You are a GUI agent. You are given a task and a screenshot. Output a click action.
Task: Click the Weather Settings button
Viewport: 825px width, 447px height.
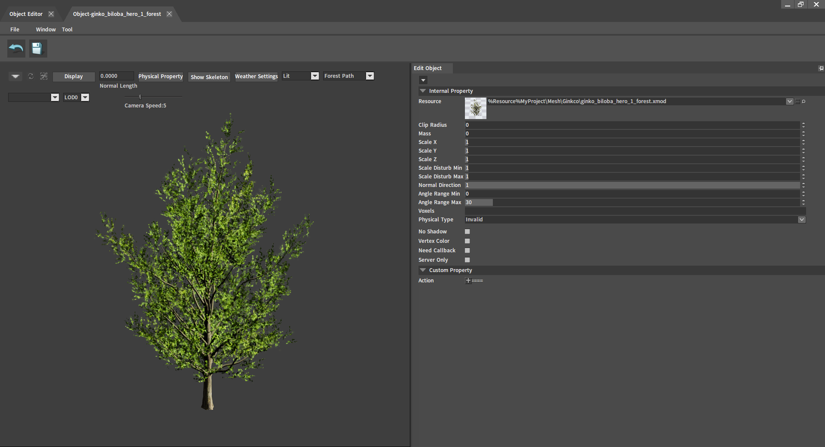[256, 77]
